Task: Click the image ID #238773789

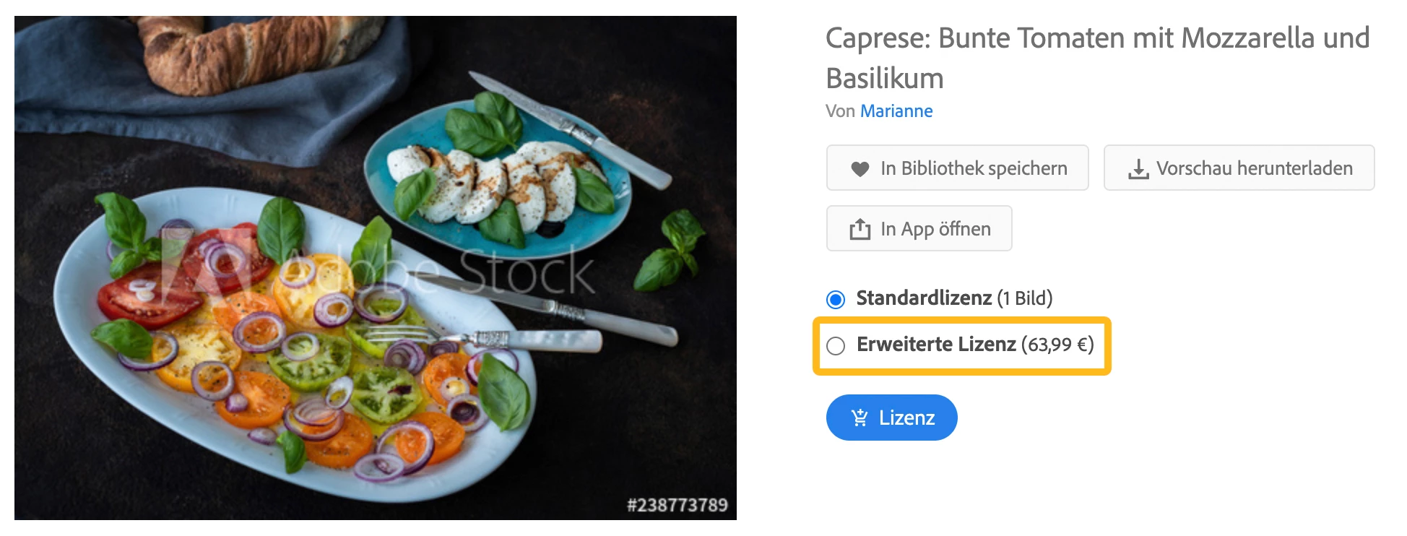Action: click(x=677, y=505)
